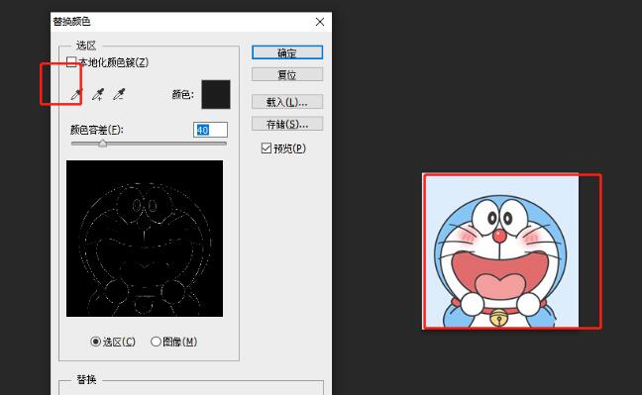Select the Add to Sample eyedropper

[98, 95]
